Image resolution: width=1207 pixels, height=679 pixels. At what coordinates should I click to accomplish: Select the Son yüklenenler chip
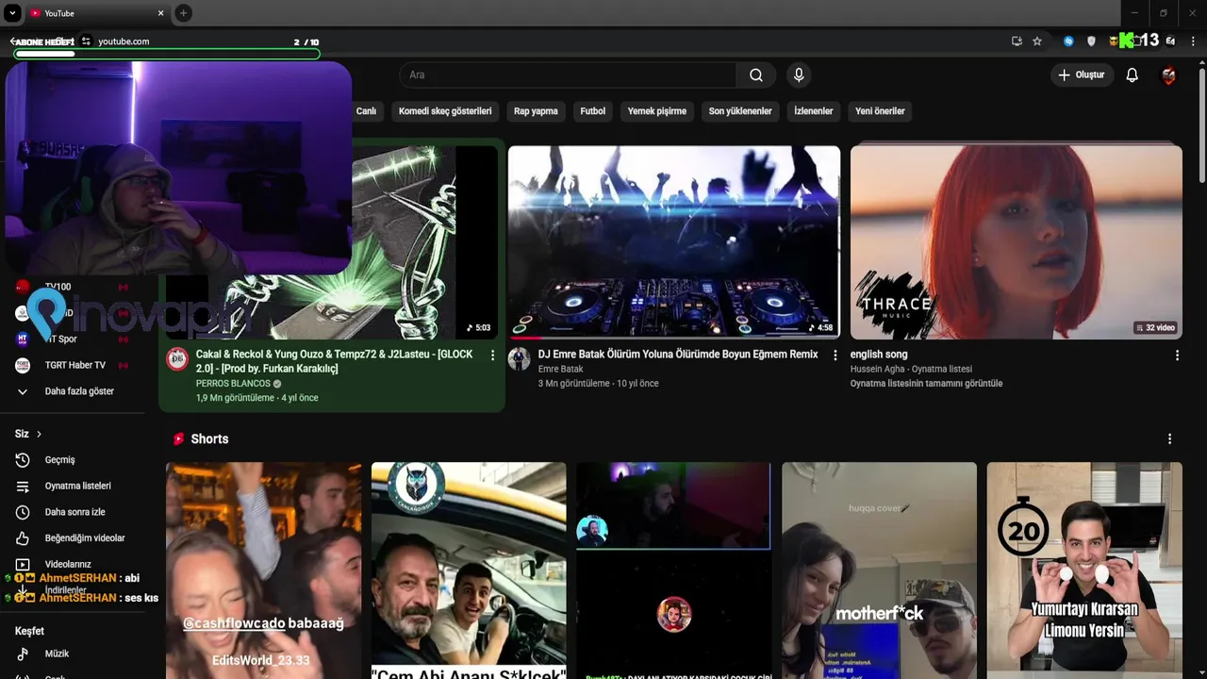tap(740, 111)
